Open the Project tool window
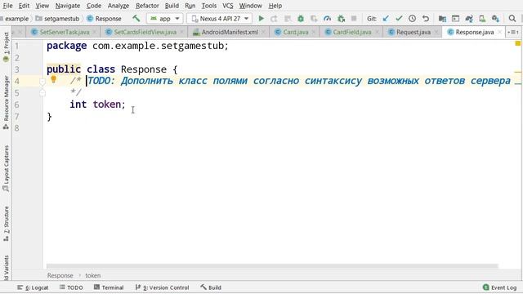Image resolution: width=523 pixels, height=294 pixels. 6,47
